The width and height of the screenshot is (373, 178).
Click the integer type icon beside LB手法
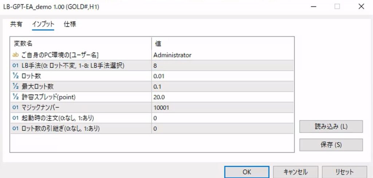tap(15, 66)
